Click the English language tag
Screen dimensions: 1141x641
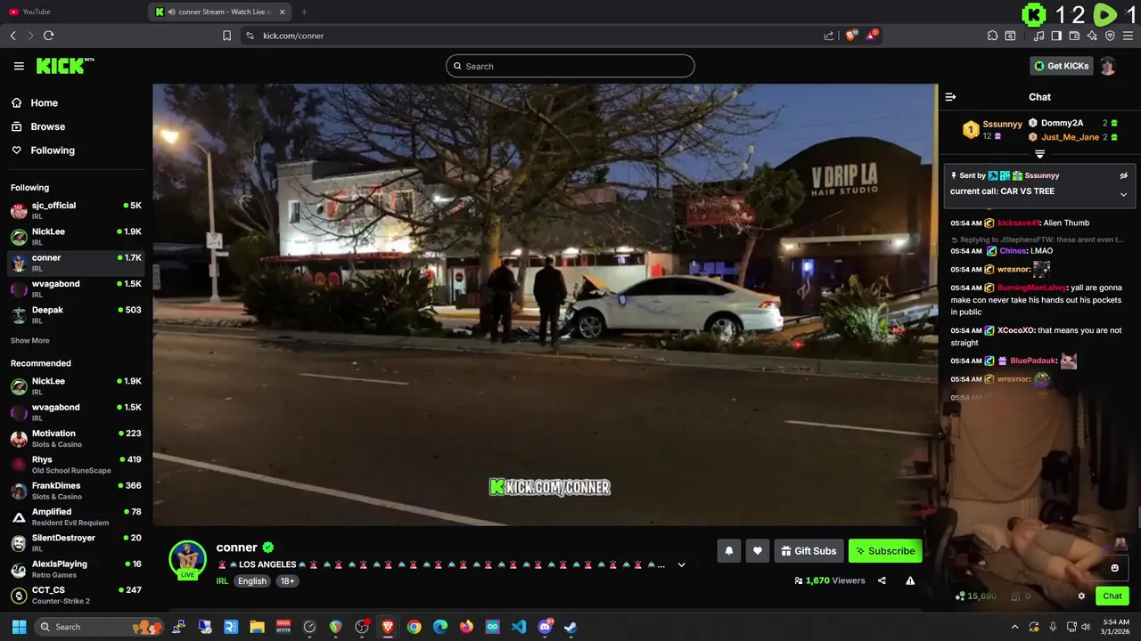(x=252, y=581)
